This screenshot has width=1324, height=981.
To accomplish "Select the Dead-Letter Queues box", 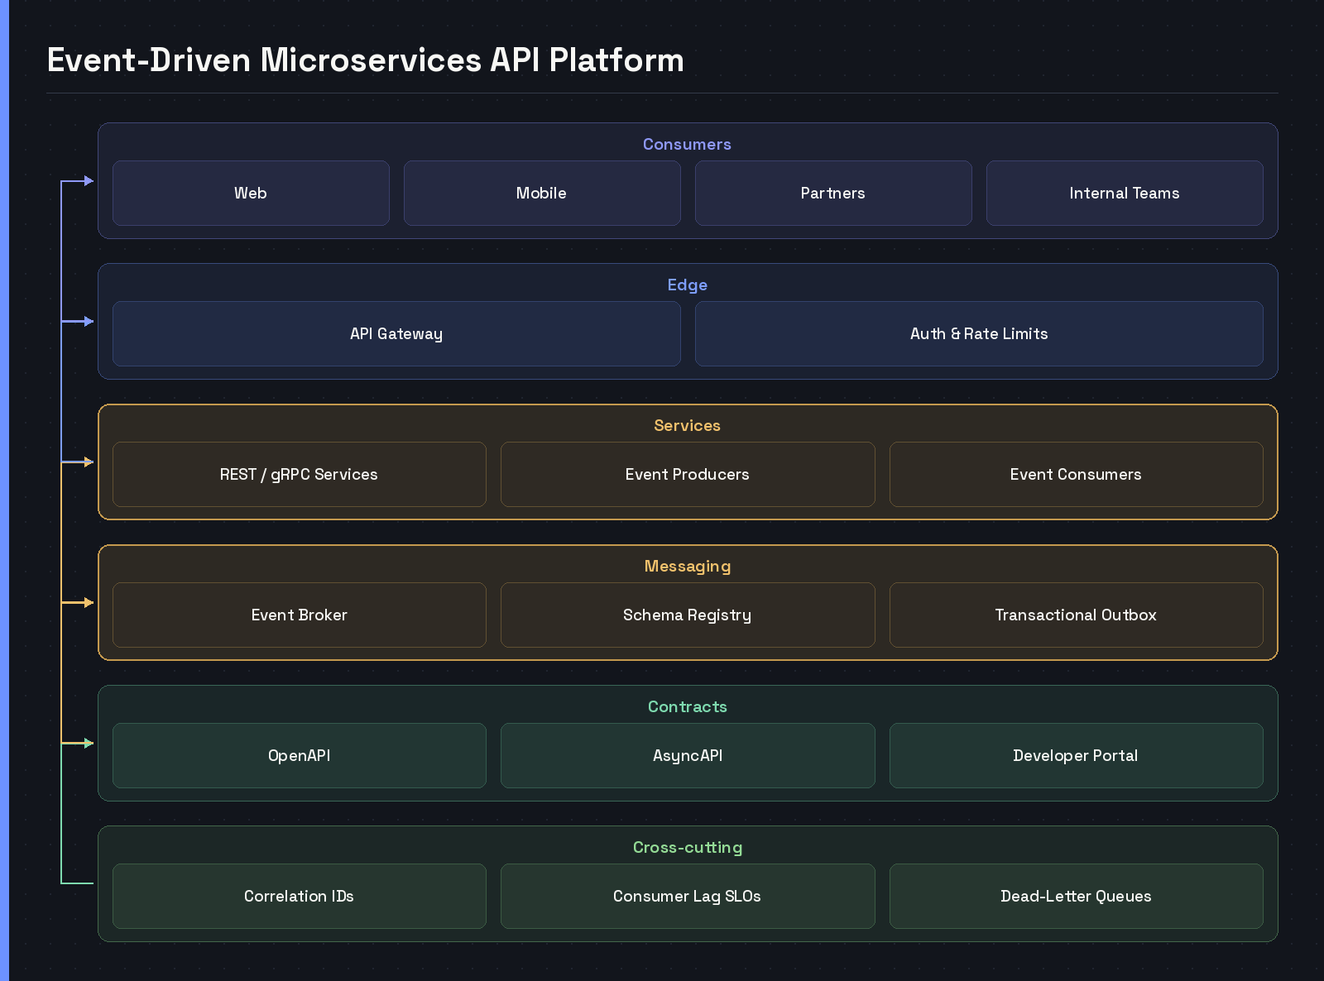I will [x=1076, y=896].
